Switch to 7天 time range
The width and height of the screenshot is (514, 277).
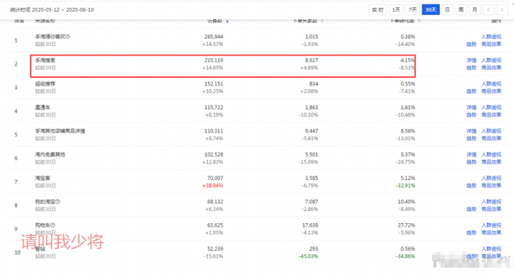coord(412,9)
